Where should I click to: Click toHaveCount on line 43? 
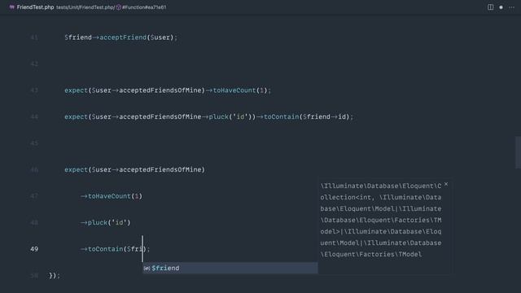[234, 90]
